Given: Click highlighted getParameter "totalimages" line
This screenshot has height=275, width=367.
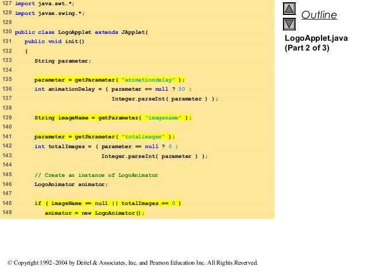Looking at the screenshot, I should [x=105, y=137].
